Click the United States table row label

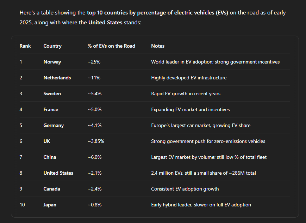(58, 173)
